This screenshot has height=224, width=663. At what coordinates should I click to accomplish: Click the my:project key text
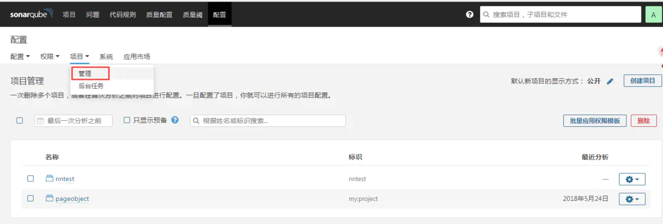point(363,199)
